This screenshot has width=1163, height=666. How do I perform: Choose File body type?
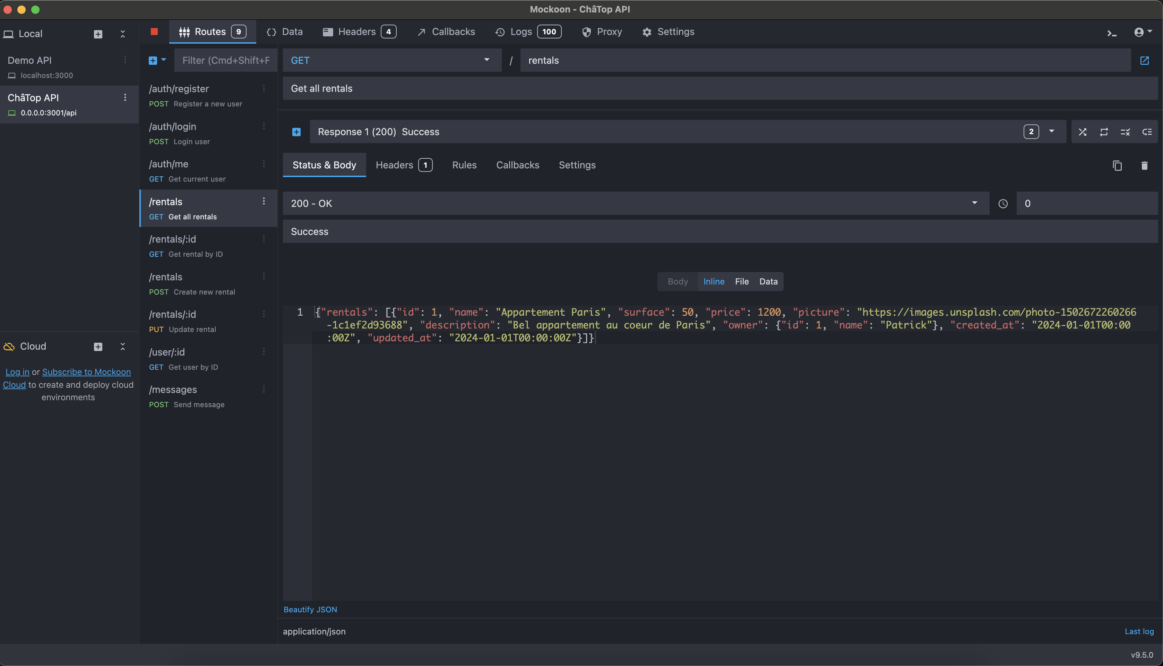point(741,281)
